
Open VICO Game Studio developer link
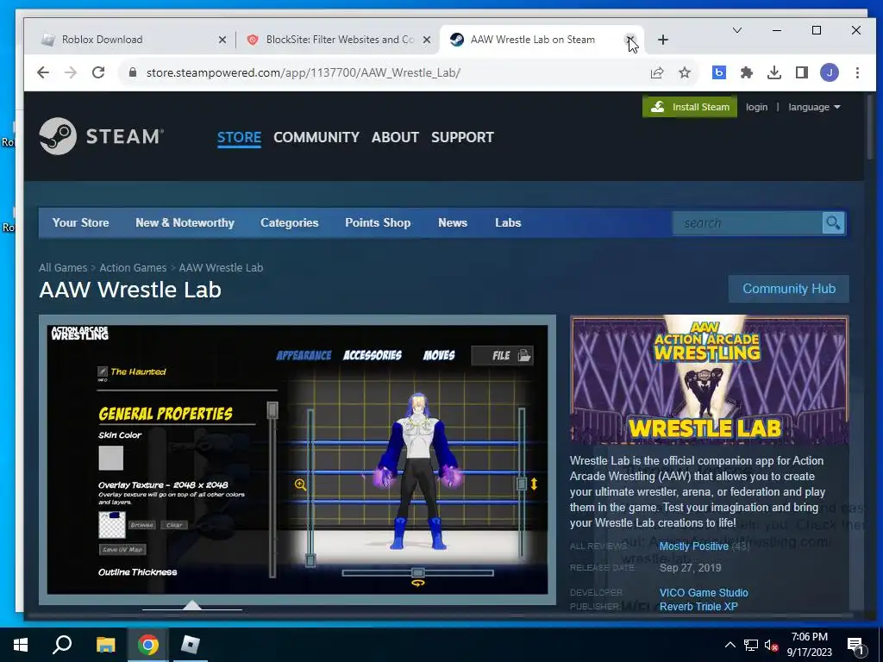tap(704, 593)
